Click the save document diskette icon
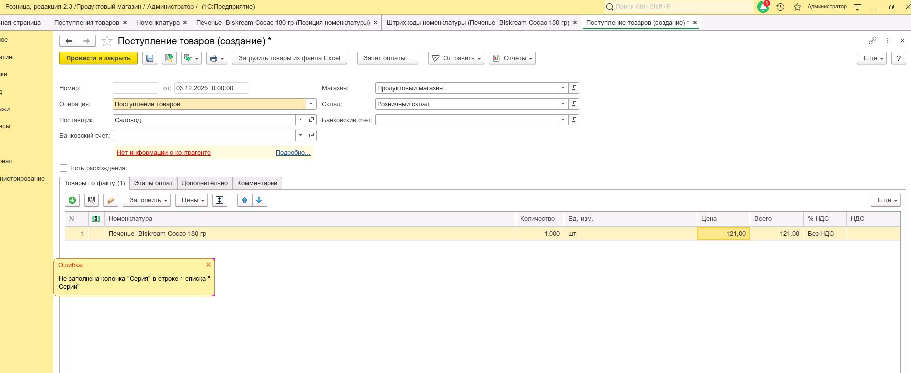This screenshot has height=373, width=911. click(150, 58)
